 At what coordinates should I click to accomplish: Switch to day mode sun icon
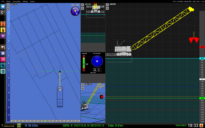[x=3, y=6]
